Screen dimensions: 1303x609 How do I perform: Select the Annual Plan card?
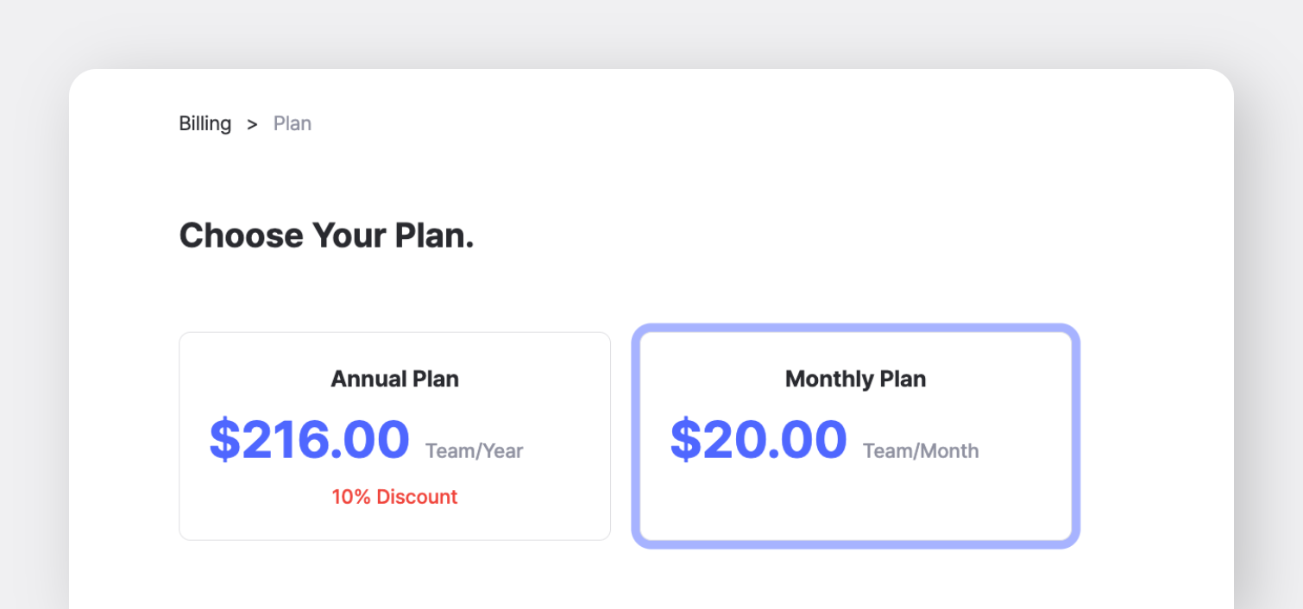[394, 518]
